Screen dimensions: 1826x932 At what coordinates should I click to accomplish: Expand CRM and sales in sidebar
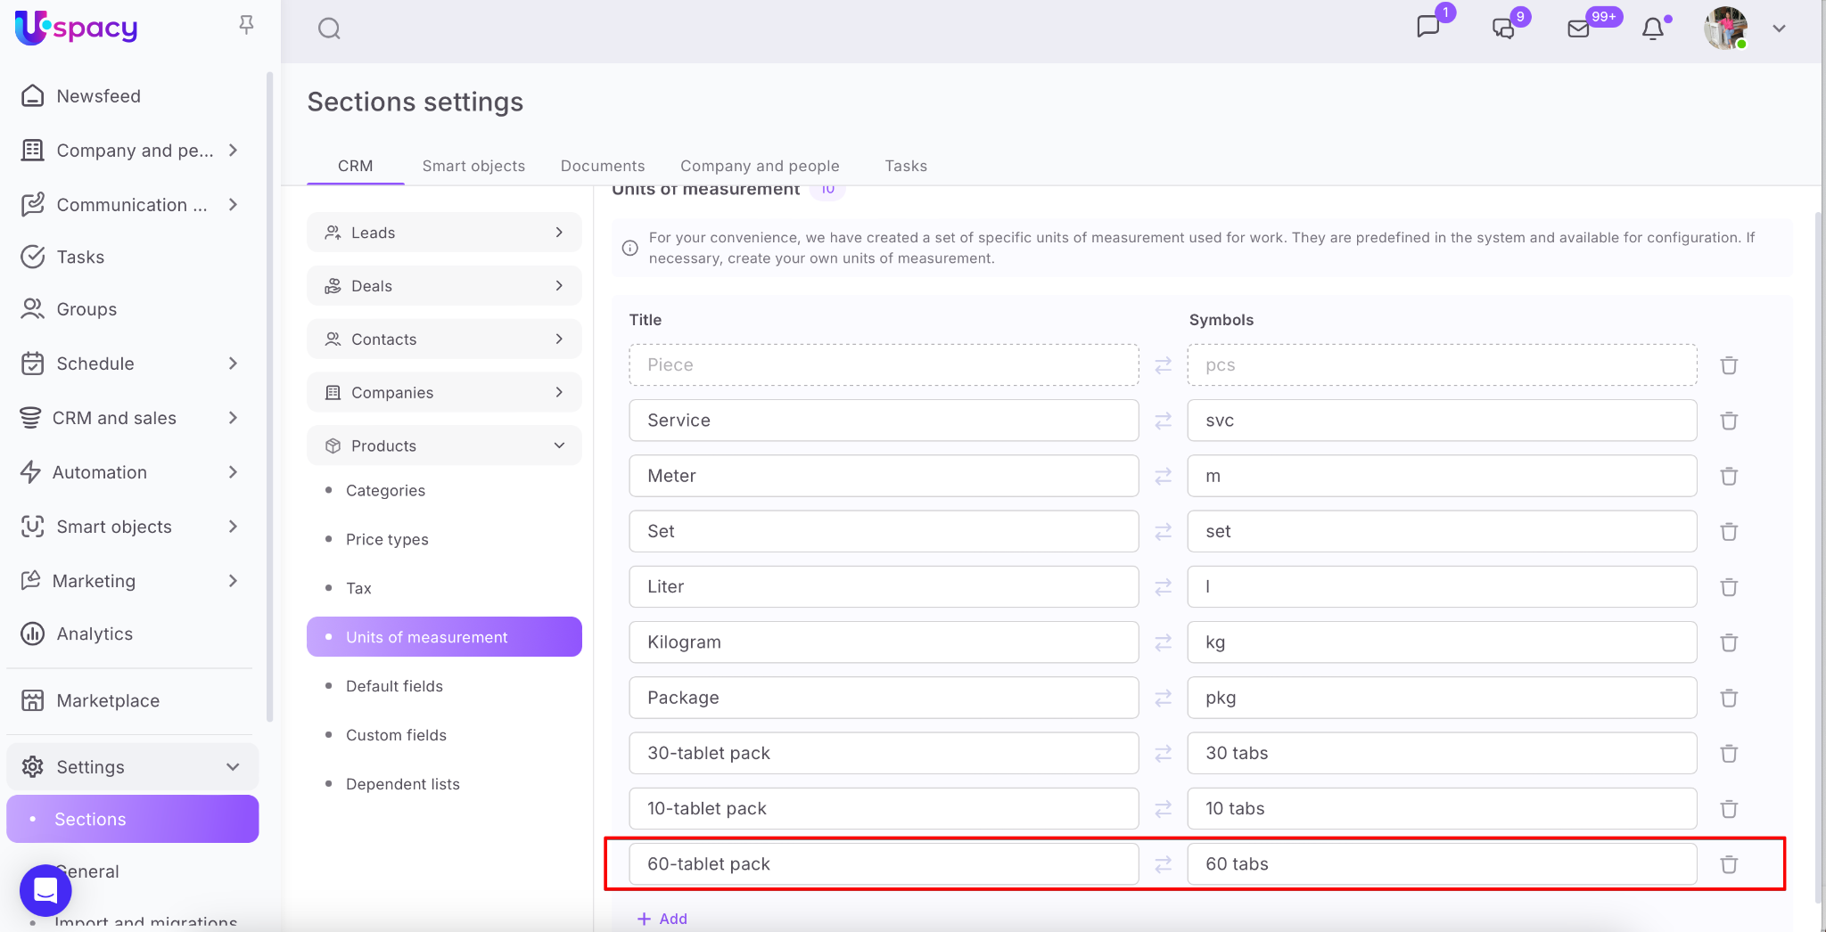tap(233, 418)
